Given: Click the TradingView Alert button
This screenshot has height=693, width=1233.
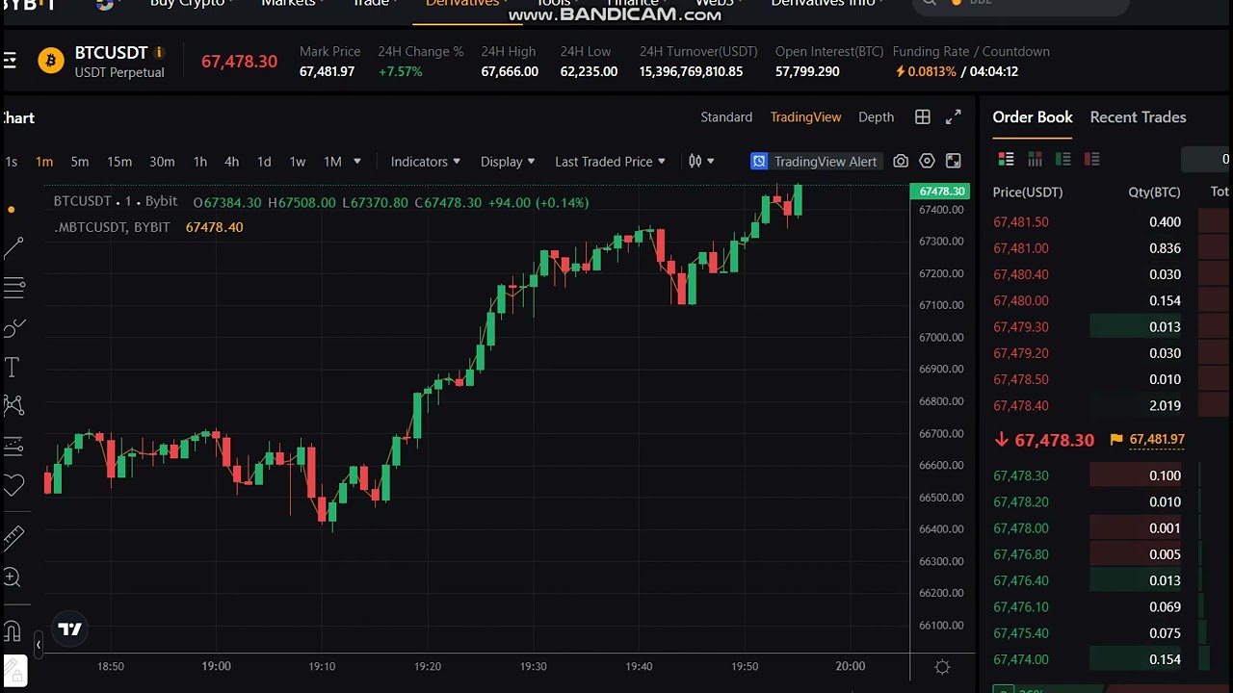Looking at the screenshot, I should point(815,162).
